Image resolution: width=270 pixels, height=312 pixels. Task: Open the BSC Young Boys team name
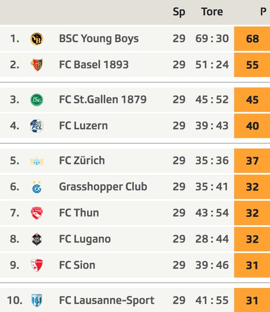pyautogui.click(x=99, y=39)
